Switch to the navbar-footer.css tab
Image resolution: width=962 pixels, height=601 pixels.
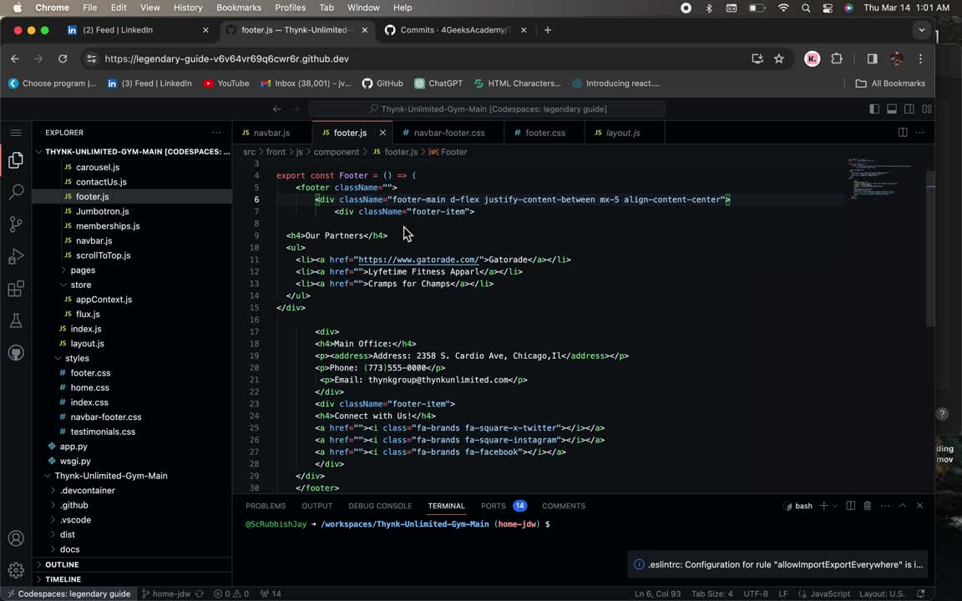click(x=448, y=133)
